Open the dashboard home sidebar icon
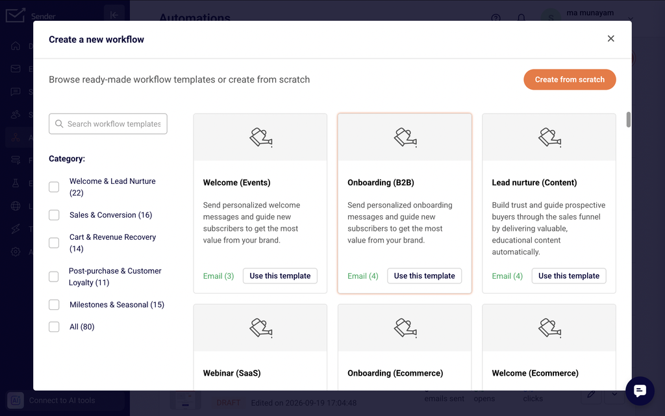The width and height of the screenshot is (665, 416). 16,46
